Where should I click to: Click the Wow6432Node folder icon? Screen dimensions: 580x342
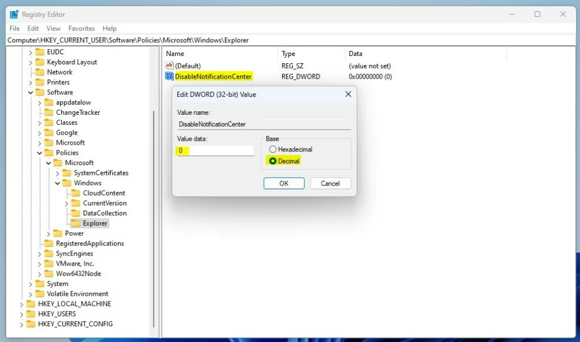(x=49, y=273)
